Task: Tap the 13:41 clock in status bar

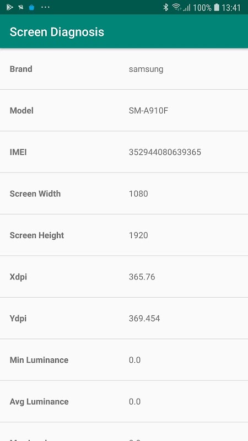Action: (x=231, y=8)
